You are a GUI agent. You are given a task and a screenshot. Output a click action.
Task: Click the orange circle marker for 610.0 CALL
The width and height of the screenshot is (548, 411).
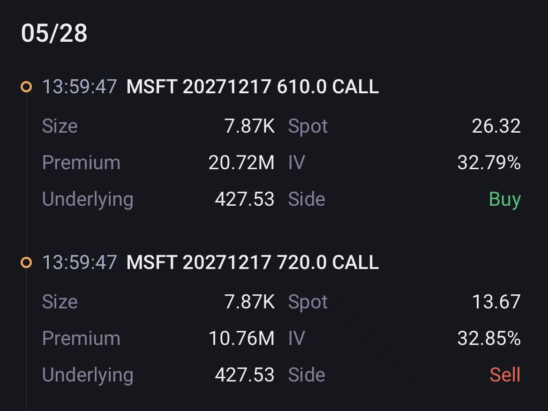pos(26,86)
